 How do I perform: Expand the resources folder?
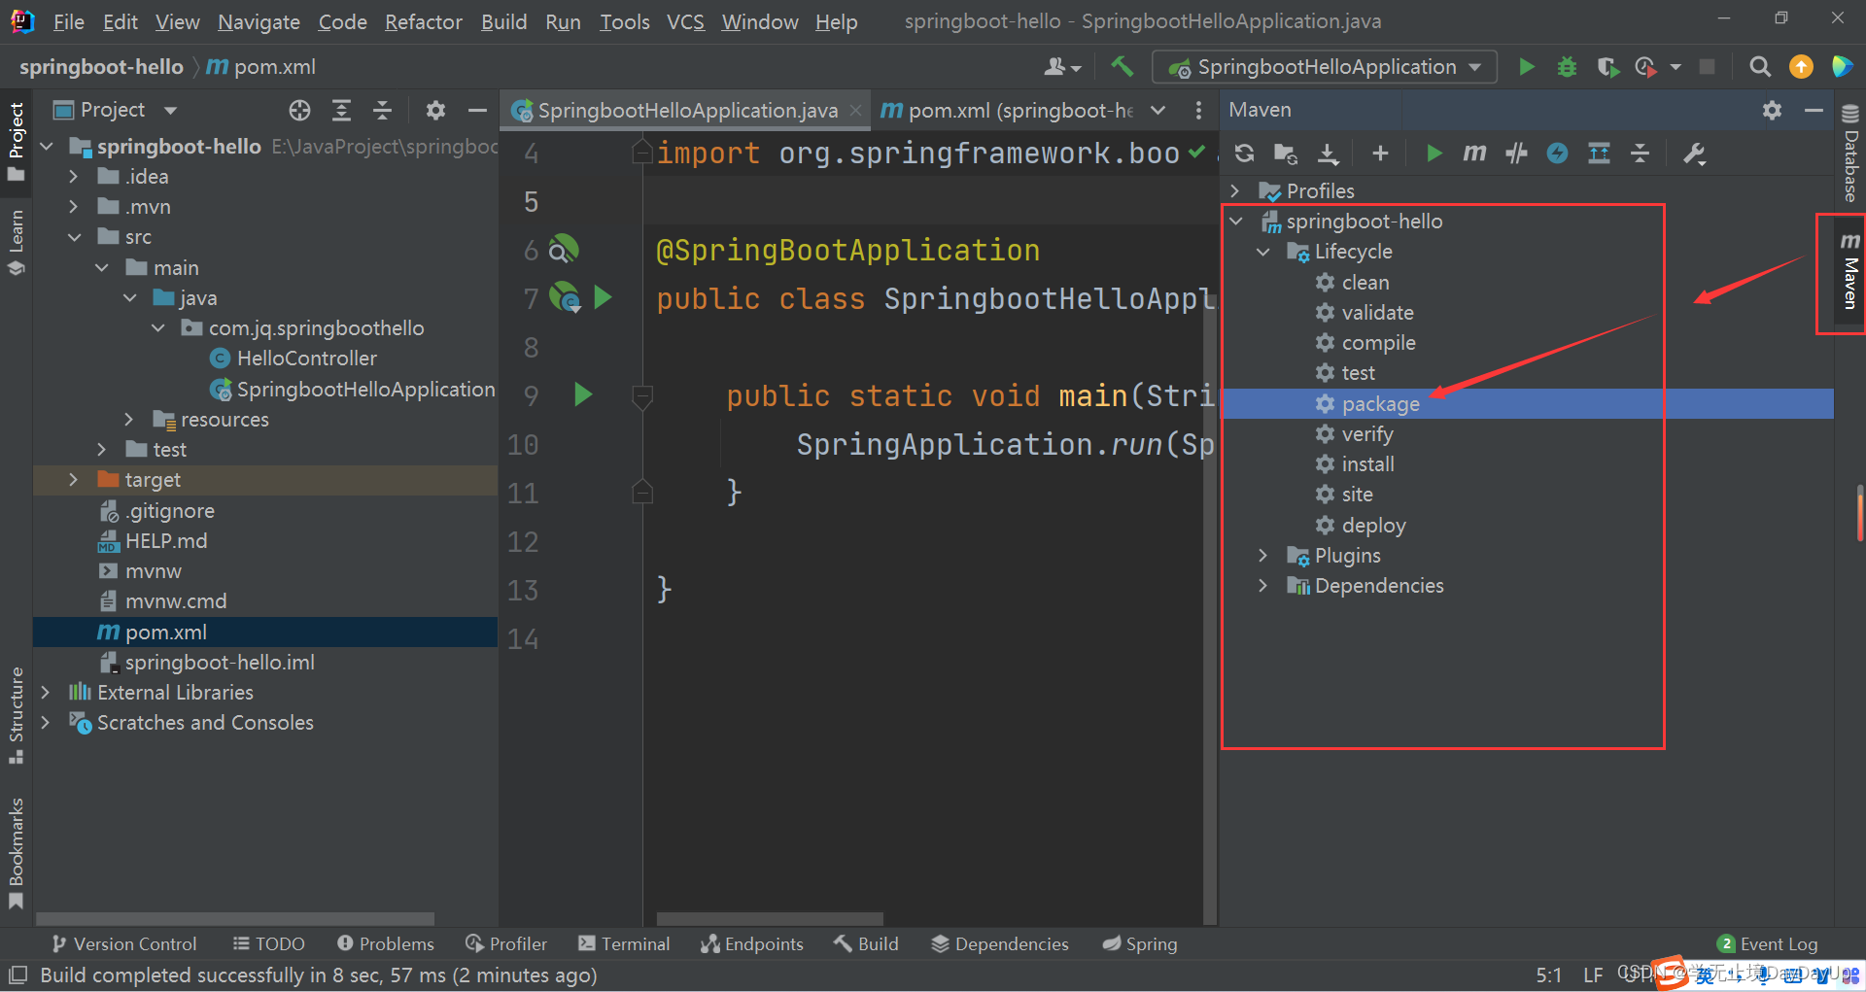[x=129, y=419]
